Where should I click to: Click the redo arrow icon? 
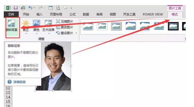(40, 8)
